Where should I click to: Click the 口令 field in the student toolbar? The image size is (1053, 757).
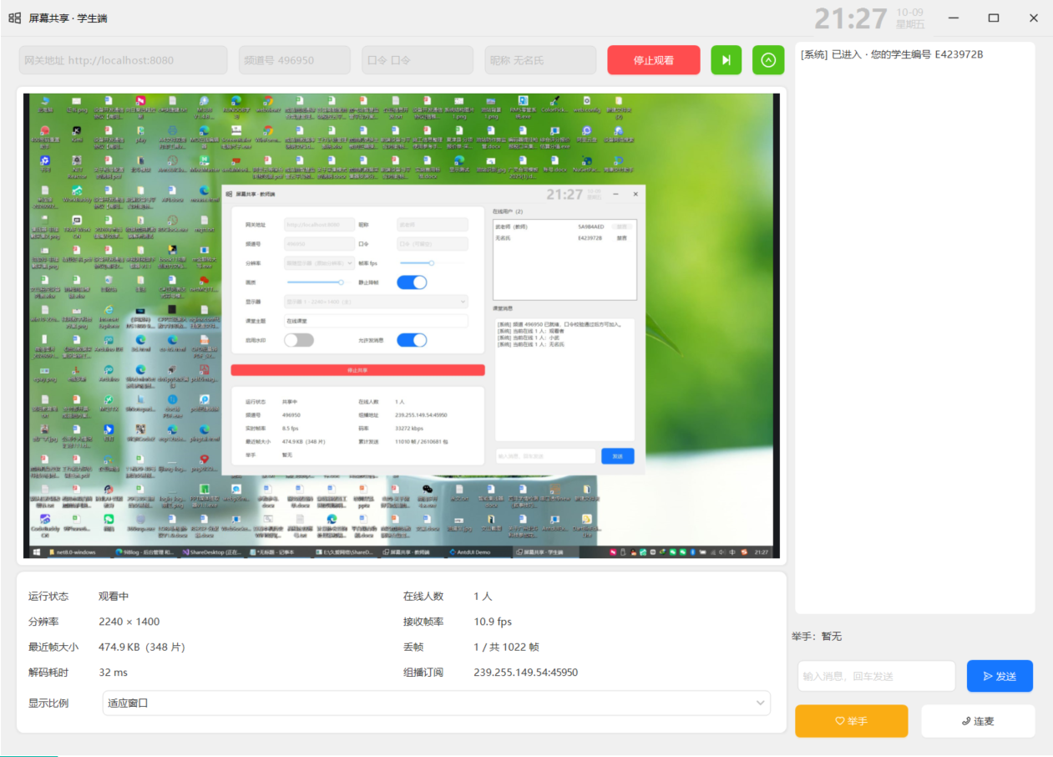pos(418,60)
